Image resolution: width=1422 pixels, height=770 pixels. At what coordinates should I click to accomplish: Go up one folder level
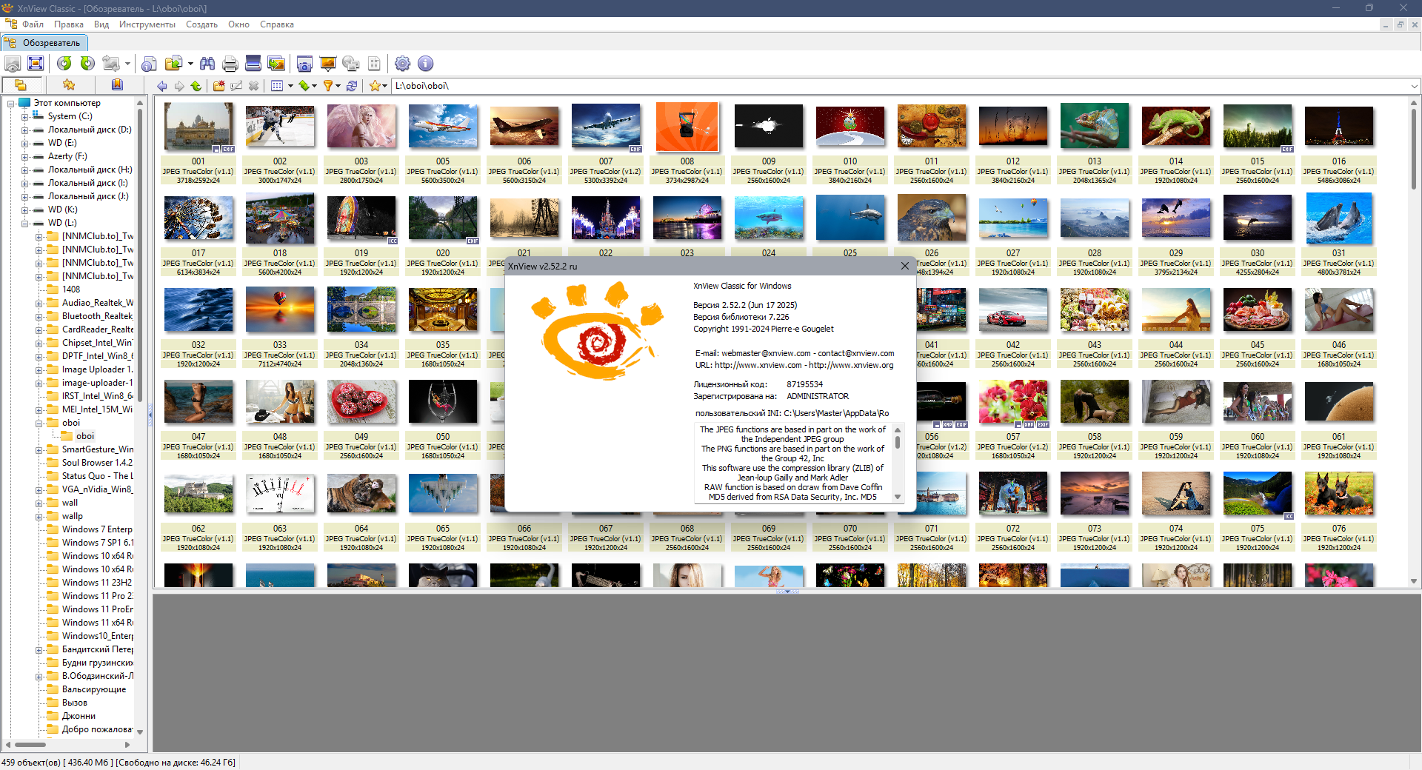click(x=196, y=86)
